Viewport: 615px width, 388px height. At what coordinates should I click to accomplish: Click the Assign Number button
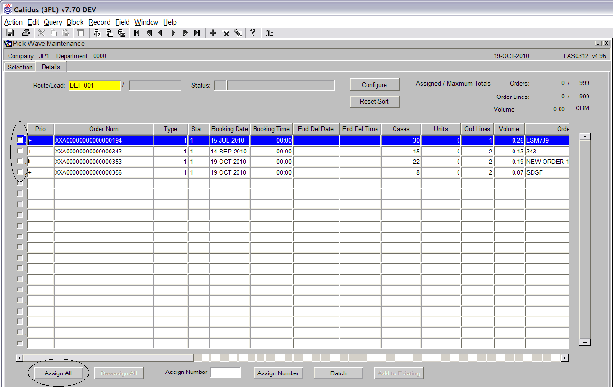pos(278,373)
